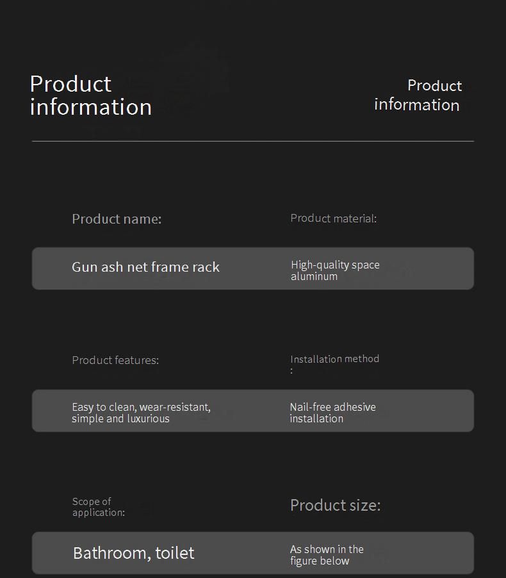Click the center of the gray scope of application row
Viewport: 506px width, 578px height.
[x=253, y=553]
